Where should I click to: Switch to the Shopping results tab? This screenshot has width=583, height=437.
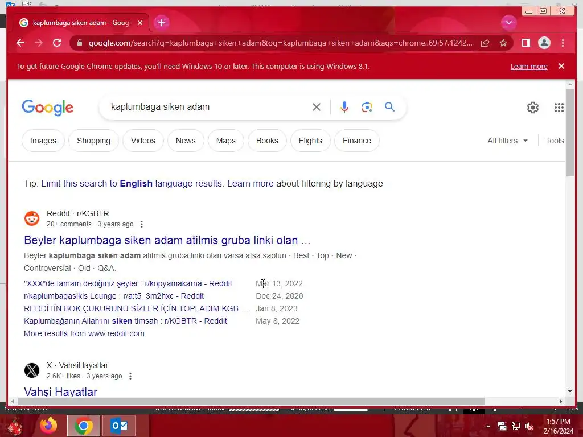94,141
